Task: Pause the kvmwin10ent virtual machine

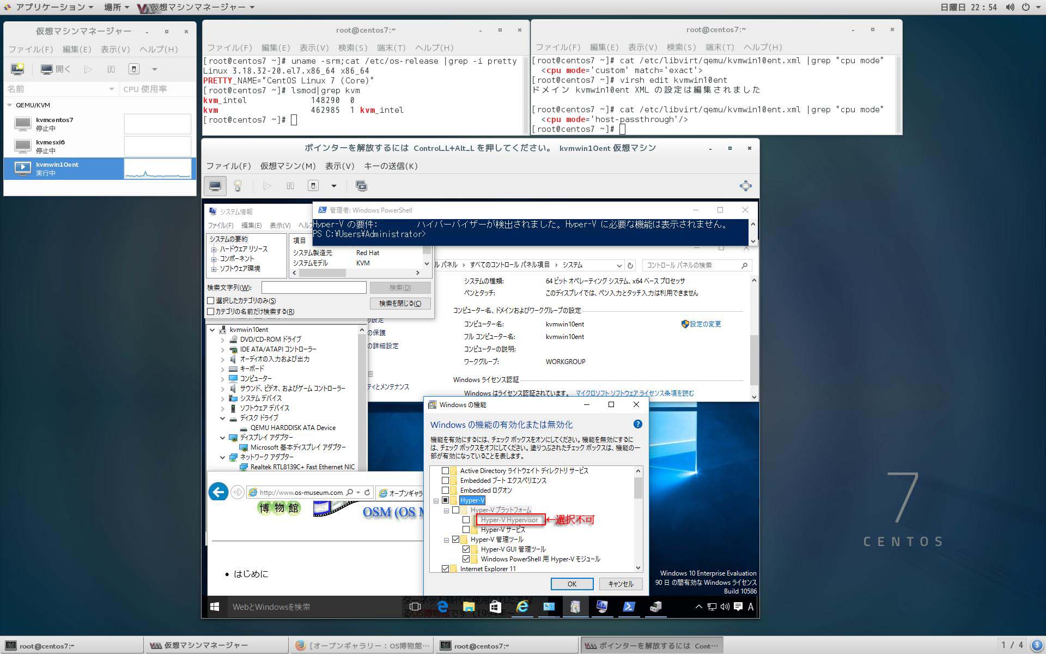Action: tap(290, 186)
